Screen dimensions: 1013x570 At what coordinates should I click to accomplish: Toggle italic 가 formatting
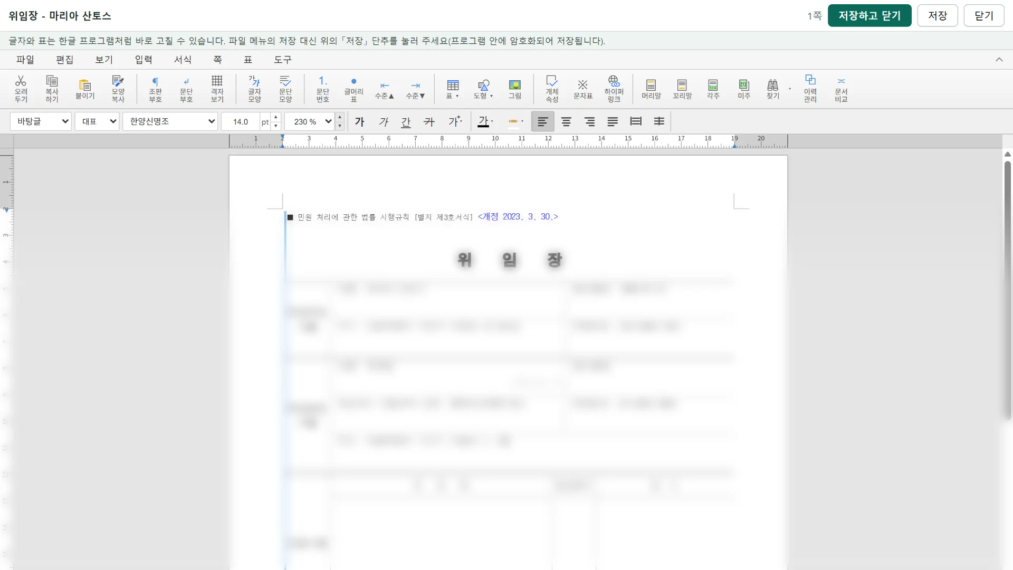click(x=384, y=121)
